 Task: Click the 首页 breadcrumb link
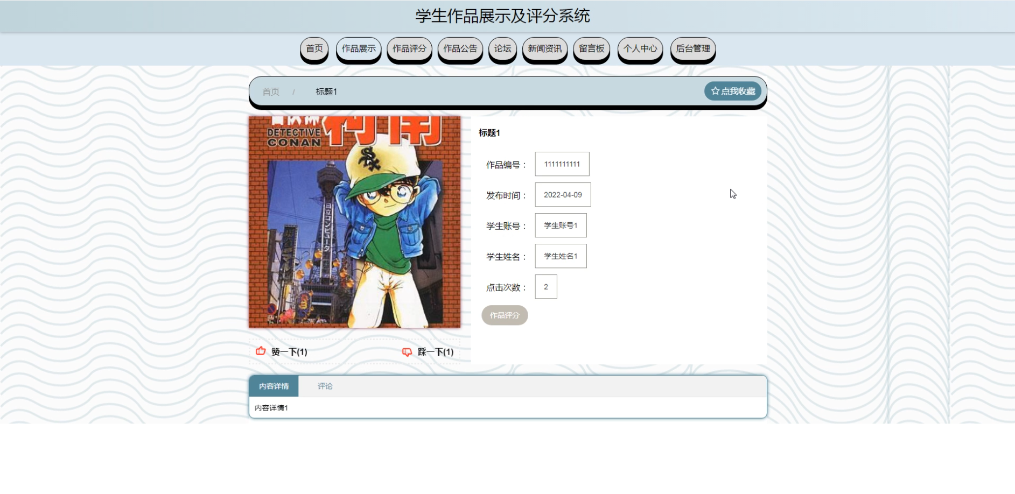pyautogui.click(x=271, y=91)
